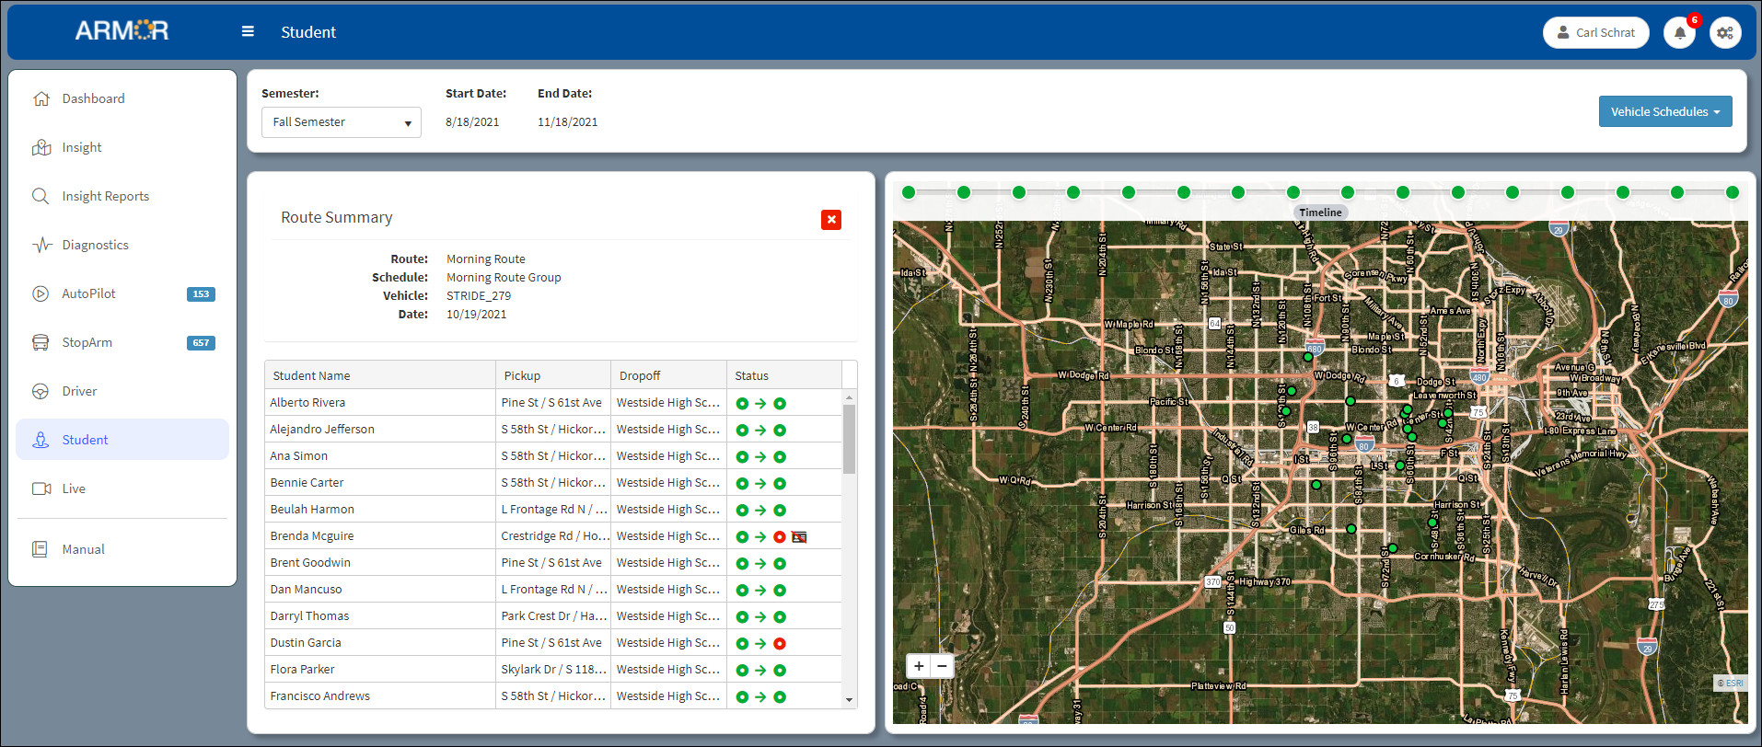The height and width of the screenshot is (747, 1762).
Task: Open the Fall Semester dropdown
Action: 342,122
